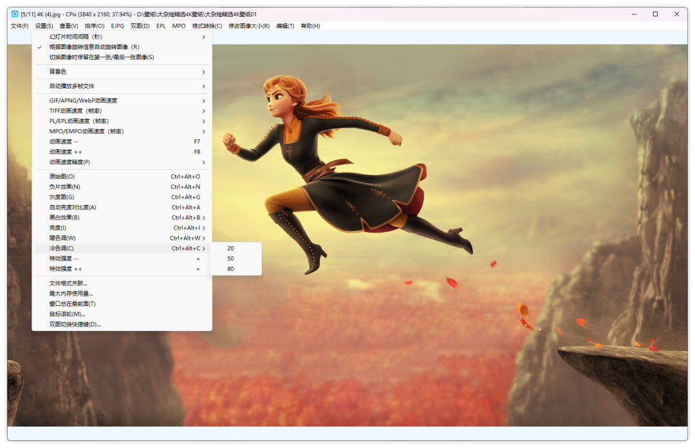Toggle 根据图像旋转信息自动旋转图像 option
The image size is (695, 448).
pos(94,47)
